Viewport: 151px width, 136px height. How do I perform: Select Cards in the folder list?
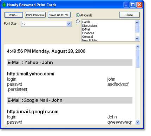coord(86,22)
